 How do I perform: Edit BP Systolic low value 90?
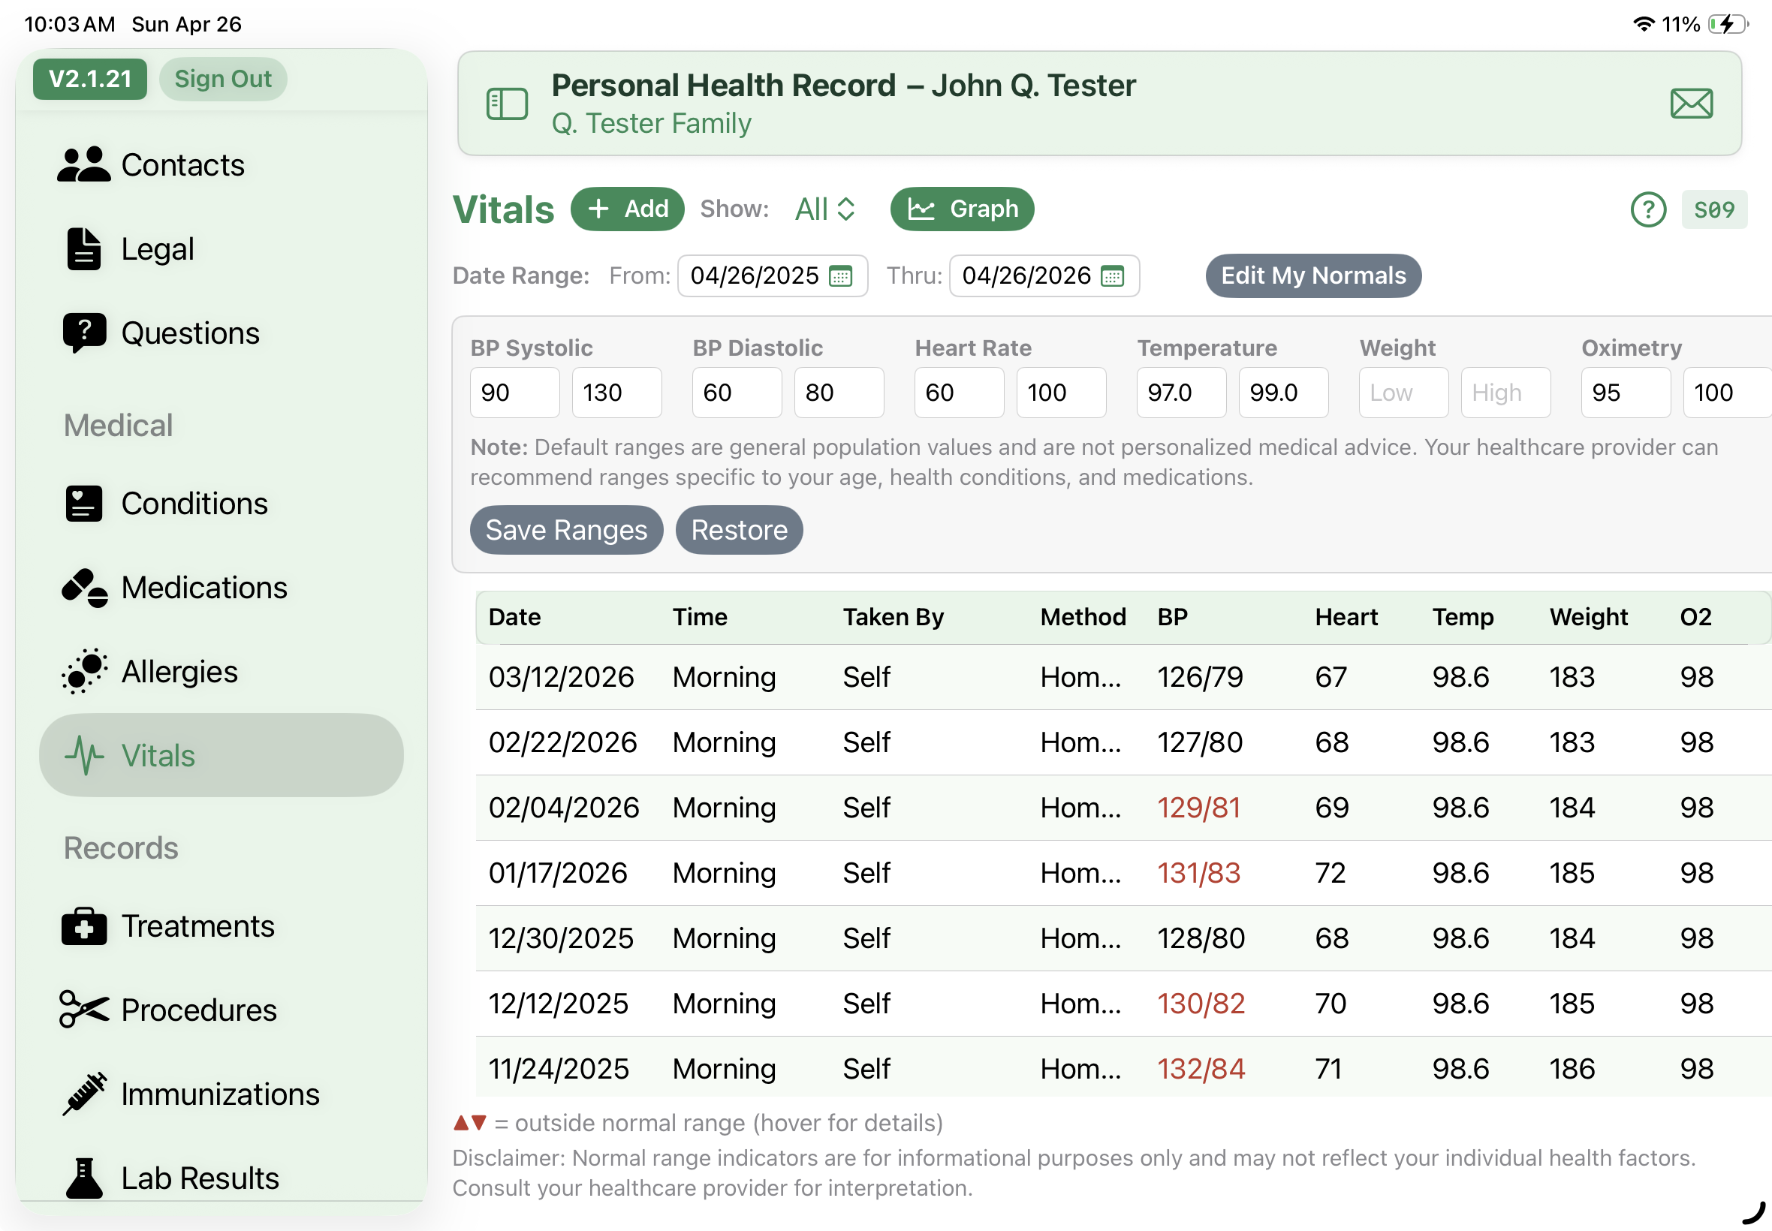[514, 393]
